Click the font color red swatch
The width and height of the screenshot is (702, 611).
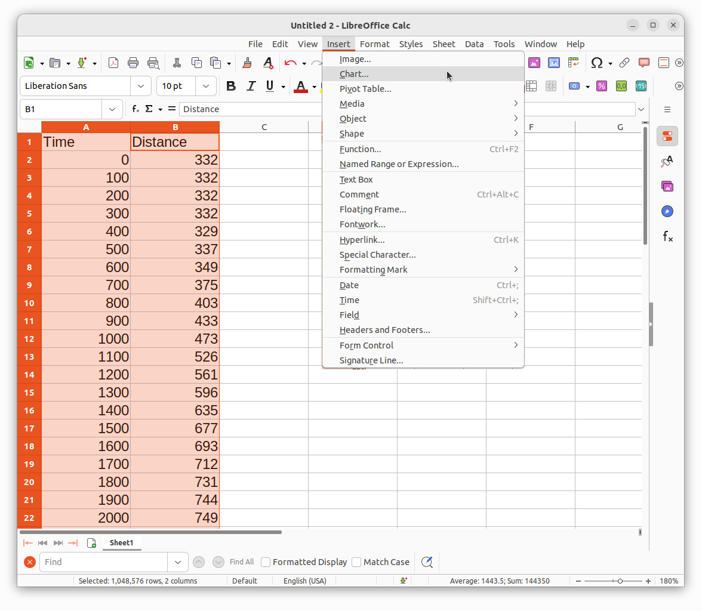[x=301, y=86]
